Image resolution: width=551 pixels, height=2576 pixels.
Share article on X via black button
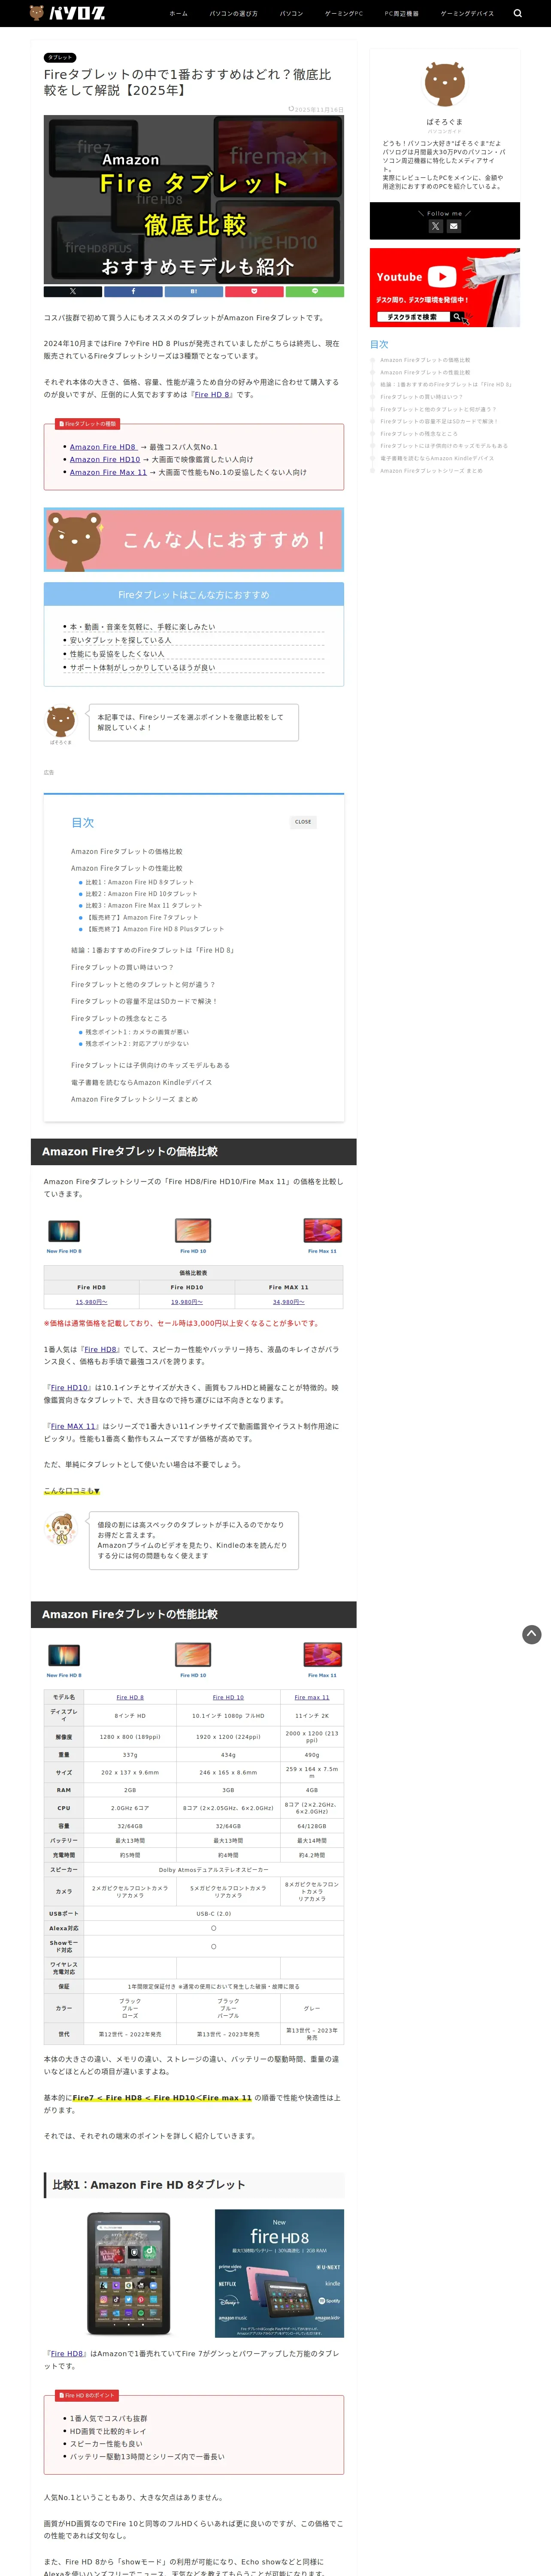coord(73,291)
